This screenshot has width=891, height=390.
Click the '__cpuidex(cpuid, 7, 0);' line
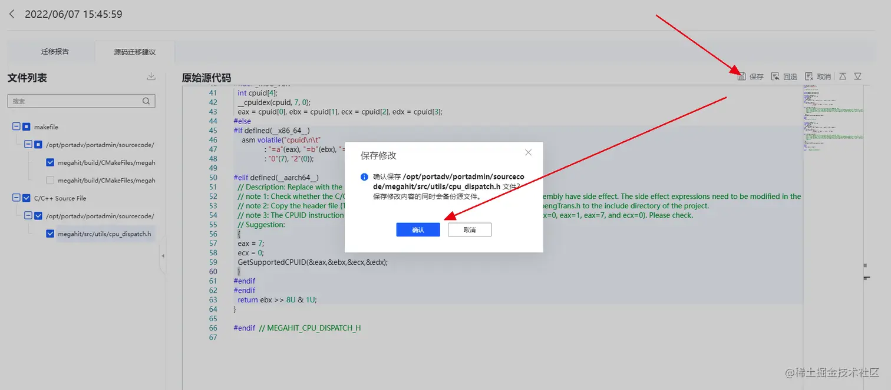(273, 102)
